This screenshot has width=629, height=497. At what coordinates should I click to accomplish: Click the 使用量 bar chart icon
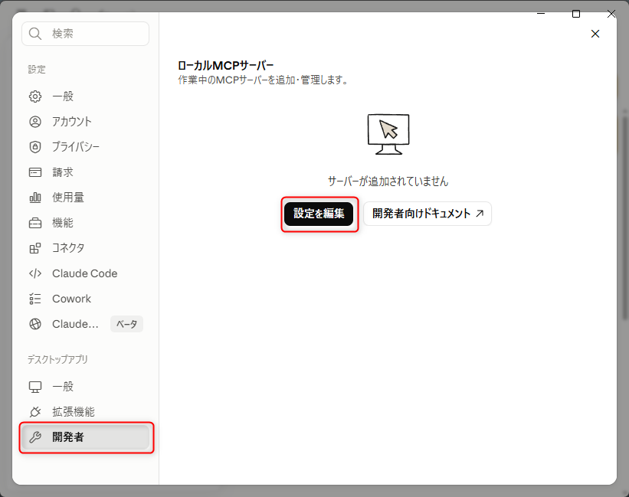point(35,198)
